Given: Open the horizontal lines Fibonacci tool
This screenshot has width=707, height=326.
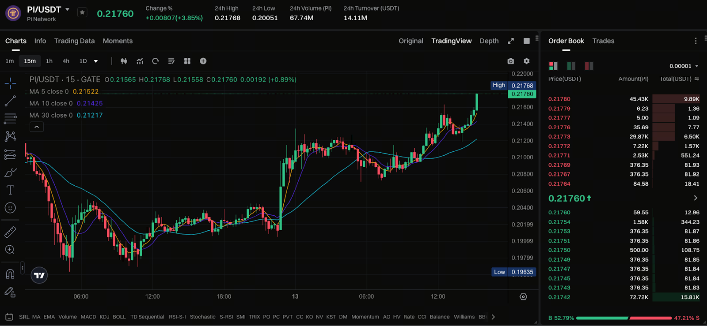Looking at the screenshot, I should (10, 119).
